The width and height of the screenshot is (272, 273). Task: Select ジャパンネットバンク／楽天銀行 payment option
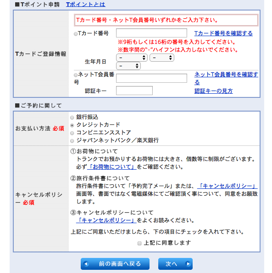click(72, 141)
